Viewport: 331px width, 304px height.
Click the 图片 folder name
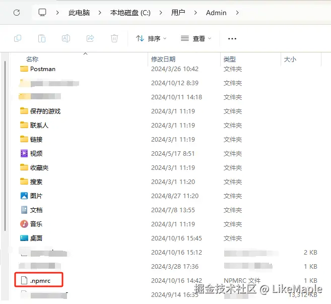[x=36, y=196]
